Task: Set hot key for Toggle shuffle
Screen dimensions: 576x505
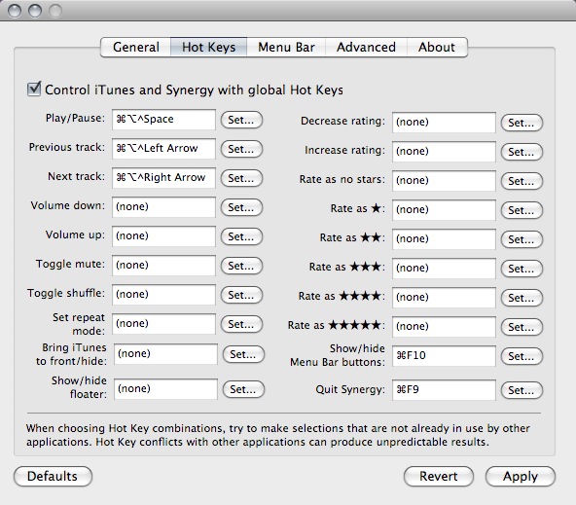Action: 241,295
